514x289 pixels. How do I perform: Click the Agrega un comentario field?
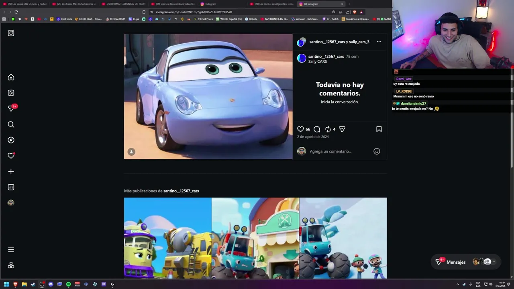point(339,151)
